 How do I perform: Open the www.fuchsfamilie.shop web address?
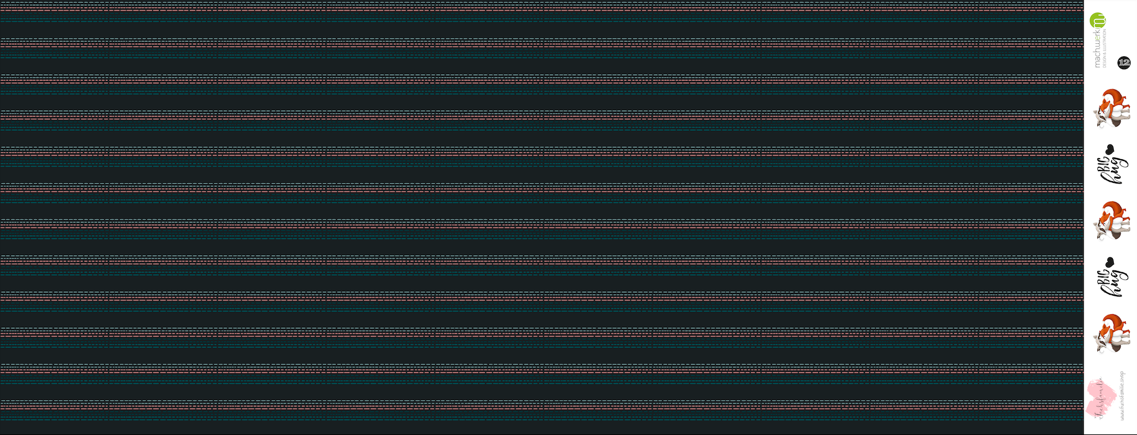(1122, 396)
